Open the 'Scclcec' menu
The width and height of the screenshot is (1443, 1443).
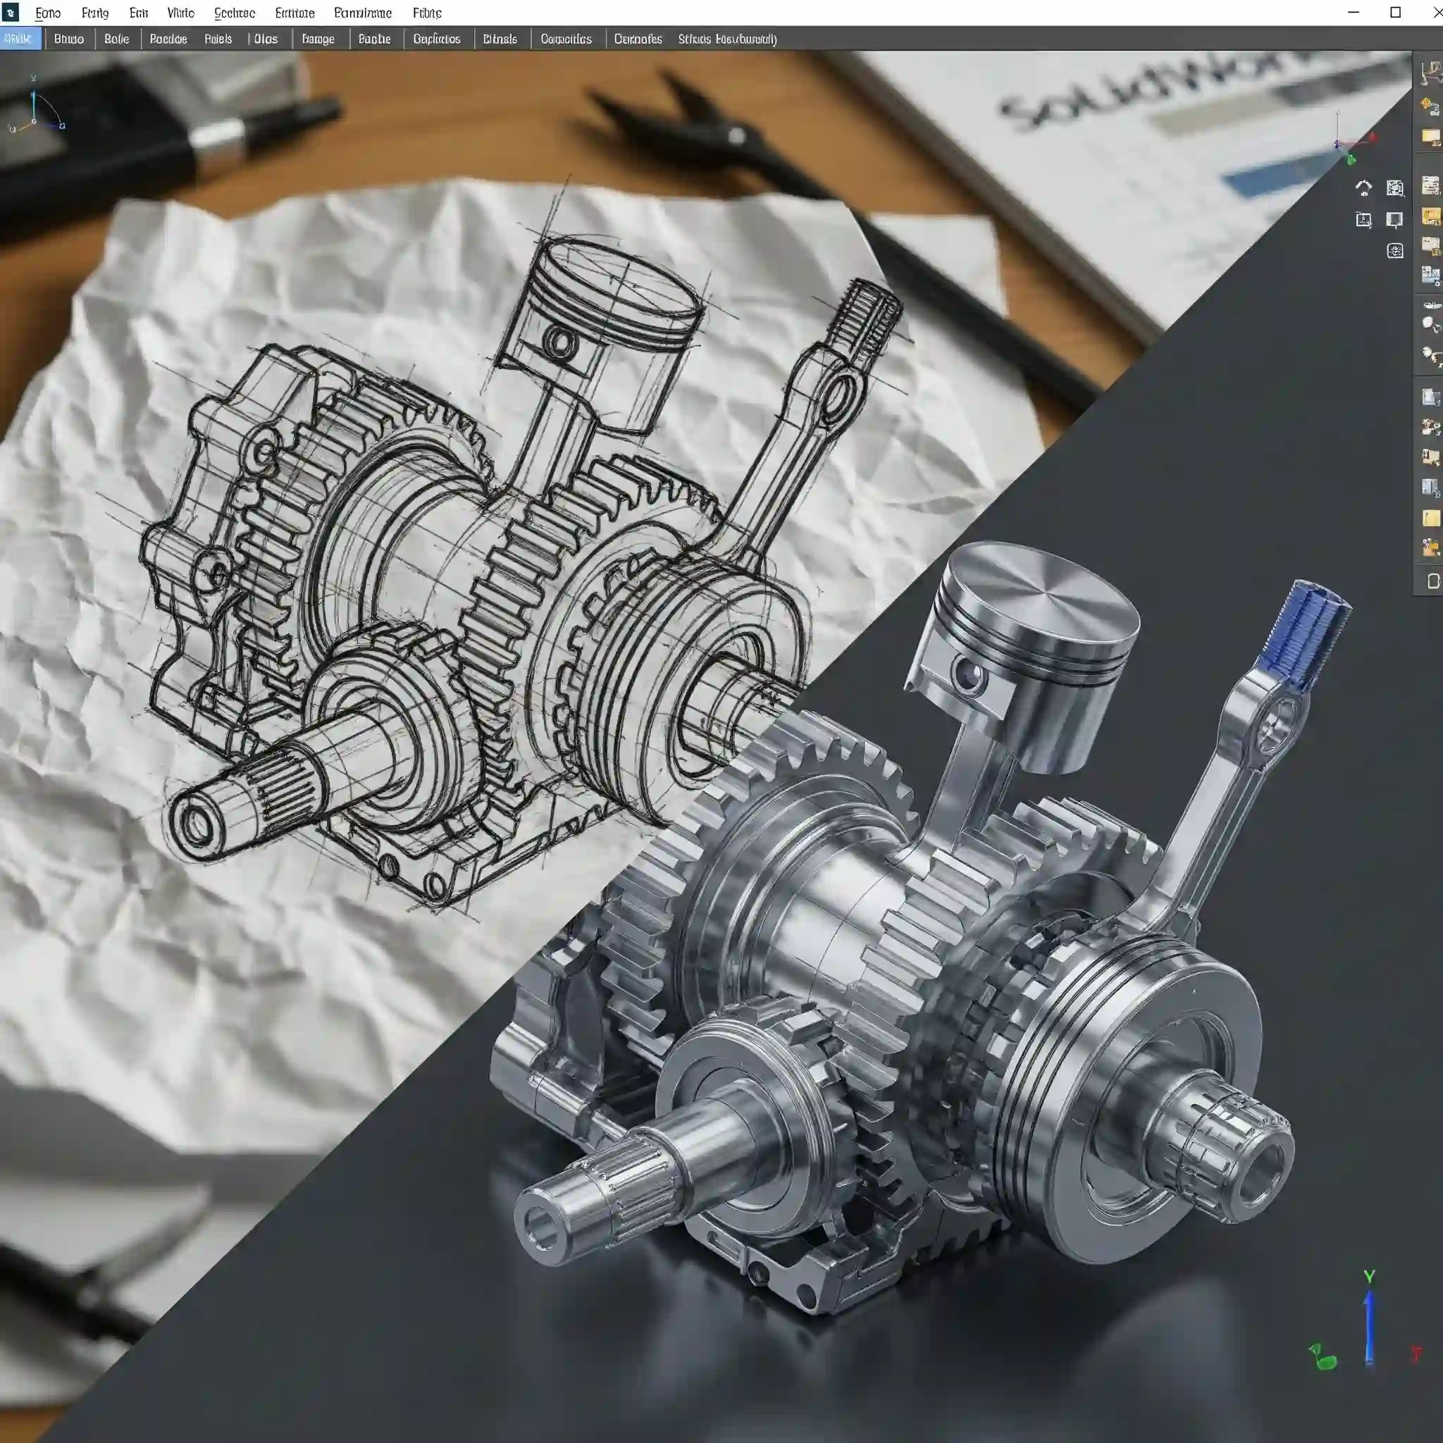235,13
